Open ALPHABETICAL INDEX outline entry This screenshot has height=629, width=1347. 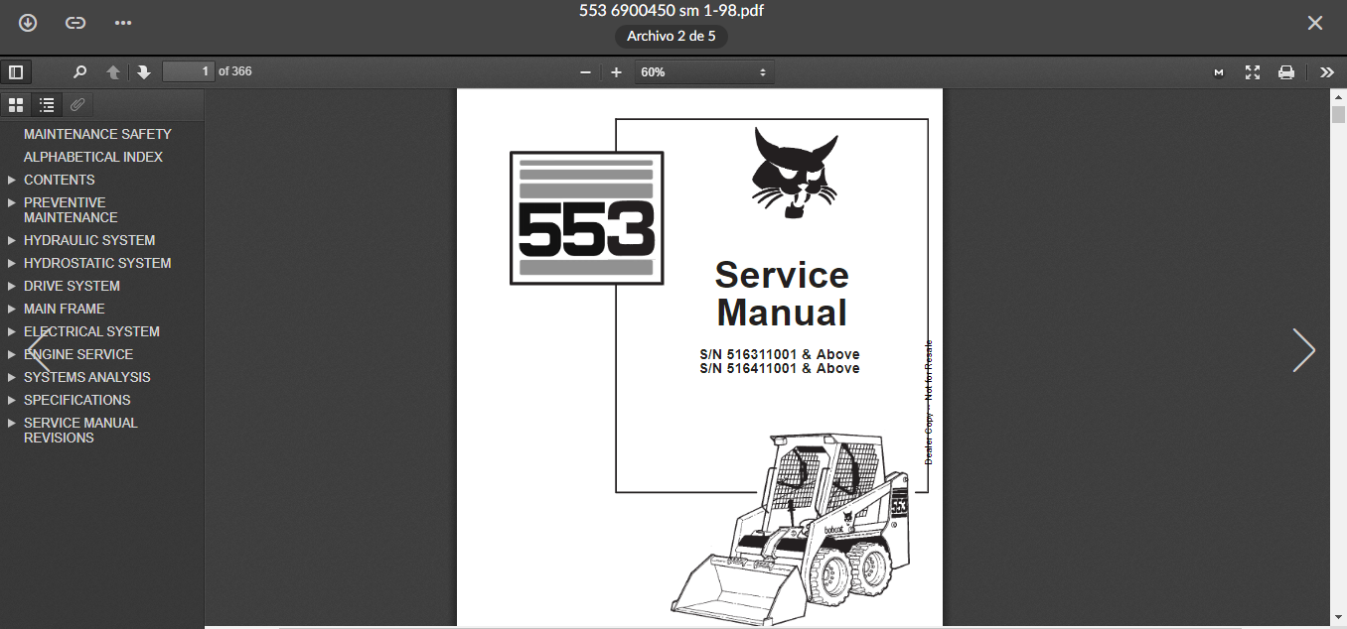(x=93, y=157)
